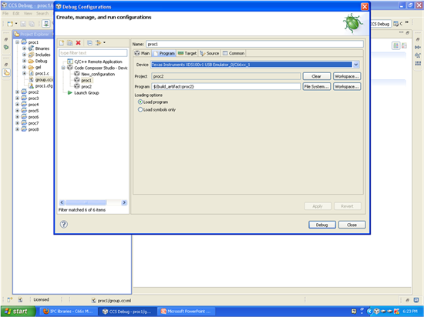The image size is (424, 317).
Task: Click the New launch configuration icon
Action: click(62, 43)
